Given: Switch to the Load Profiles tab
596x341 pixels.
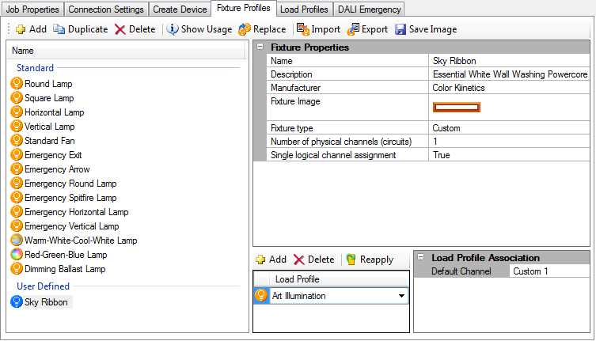Looking at the screenshot, I should click(x=304, y=9).
